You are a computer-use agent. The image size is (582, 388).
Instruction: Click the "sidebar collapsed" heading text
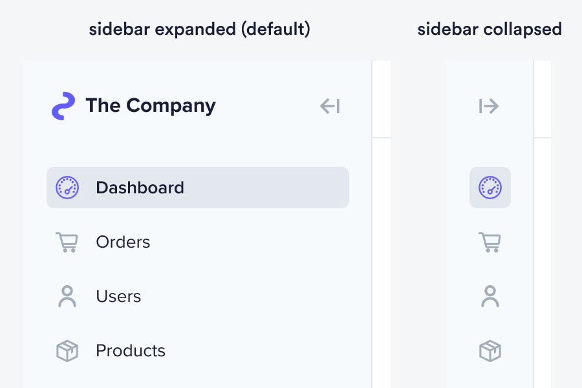tap(490, 29)
